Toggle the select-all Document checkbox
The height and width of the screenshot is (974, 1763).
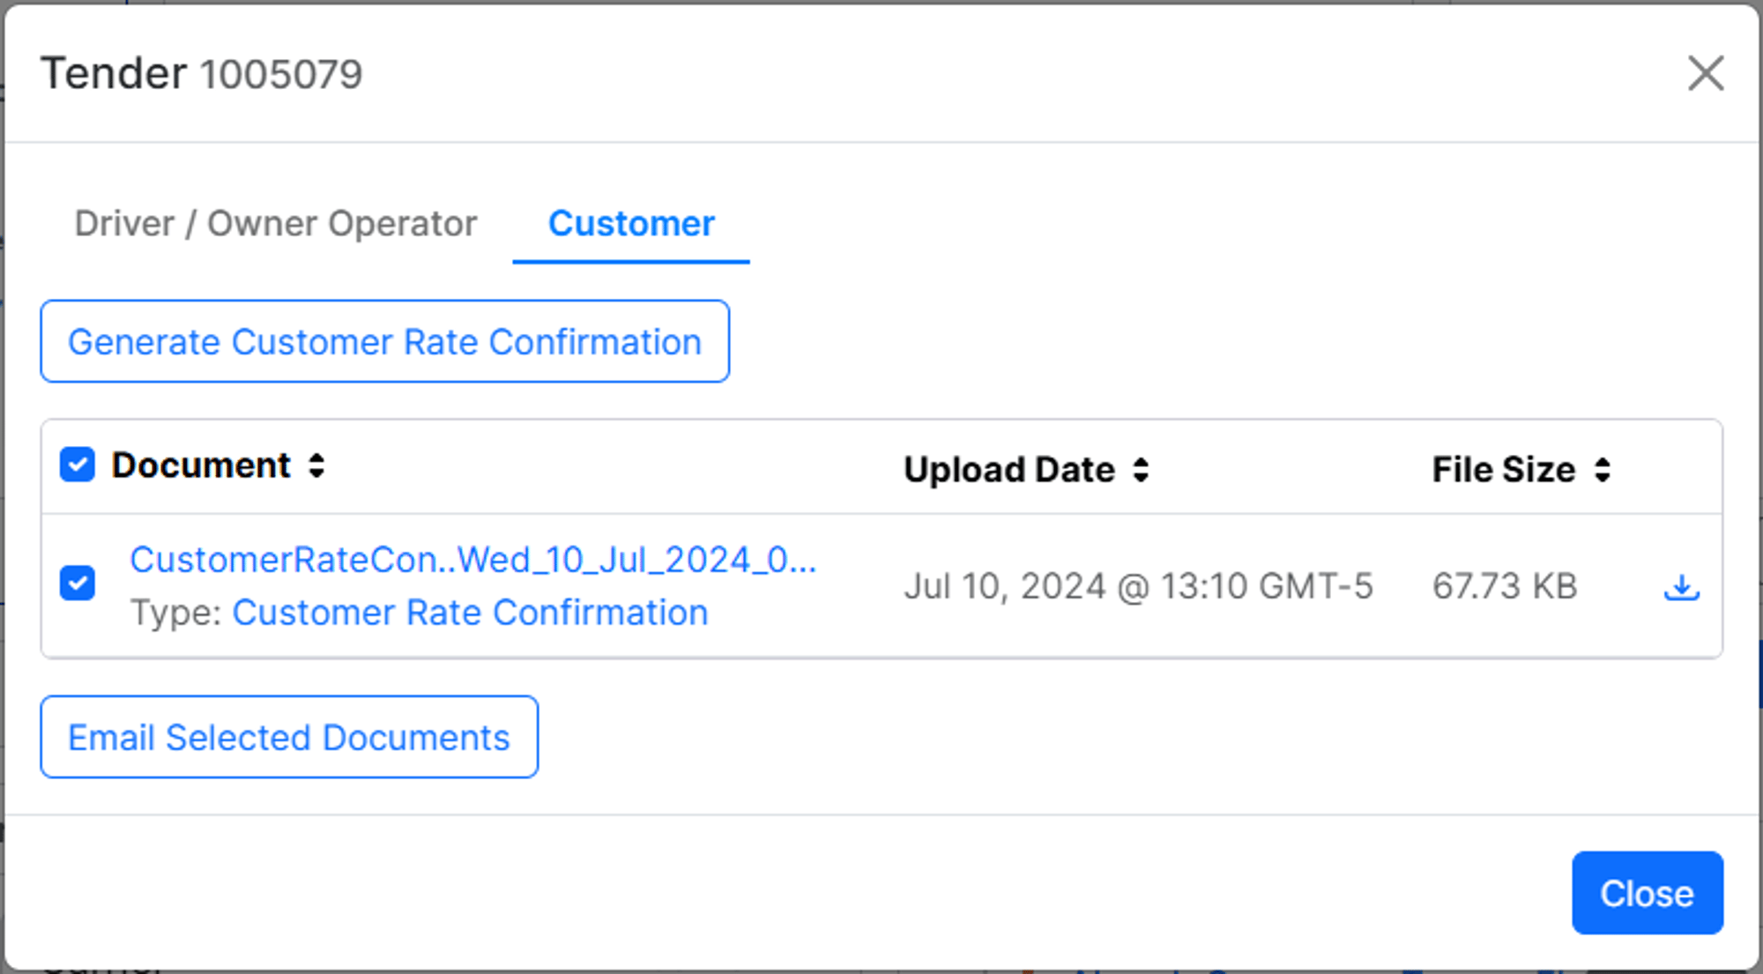click(x=78, y=465)
